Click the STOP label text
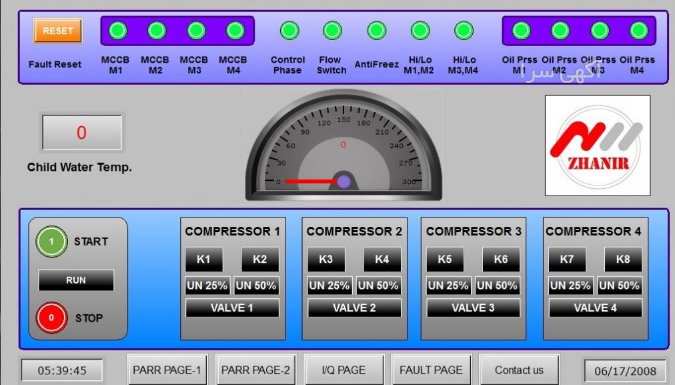Image resolution: width=675 pixels, height=385 pixels. click(89, 318)
